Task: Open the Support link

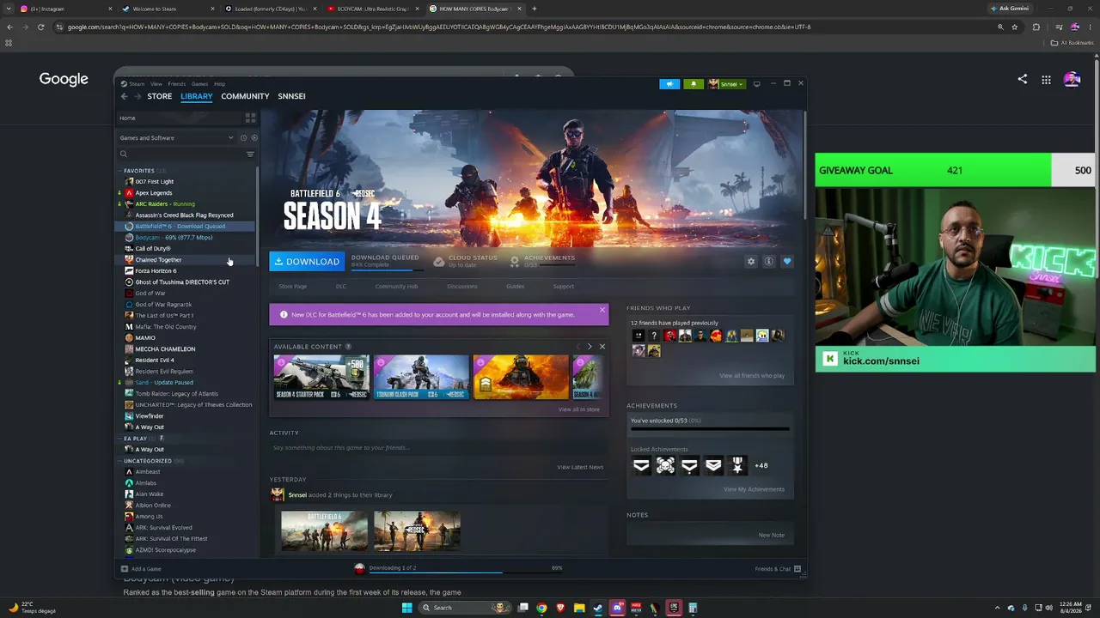Action: tap(564, 287)
